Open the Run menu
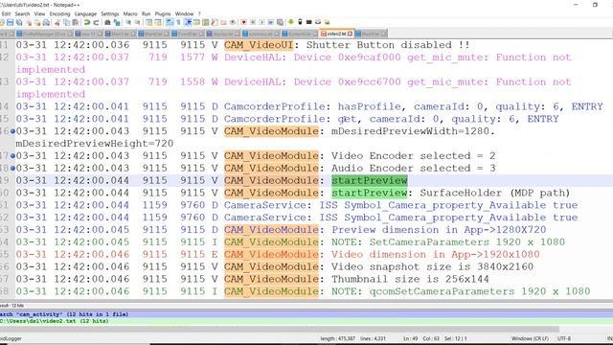The image size is (613, 345). (x=147, y=13)
